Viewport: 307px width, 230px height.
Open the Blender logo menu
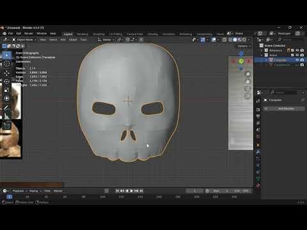(4, 34)
